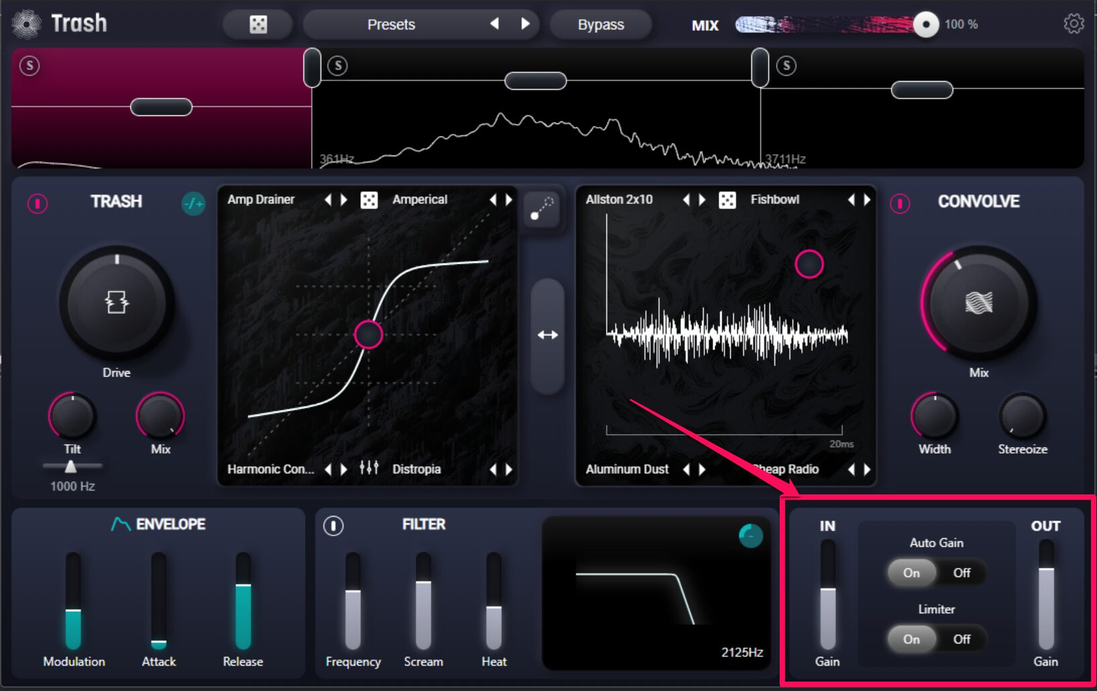Open the Amperical distortion selector
The height and width of the screenshot is (691, 1097).
420,199
